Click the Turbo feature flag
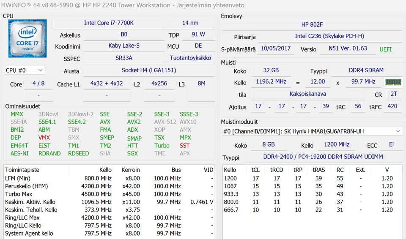 coord(162,146)
